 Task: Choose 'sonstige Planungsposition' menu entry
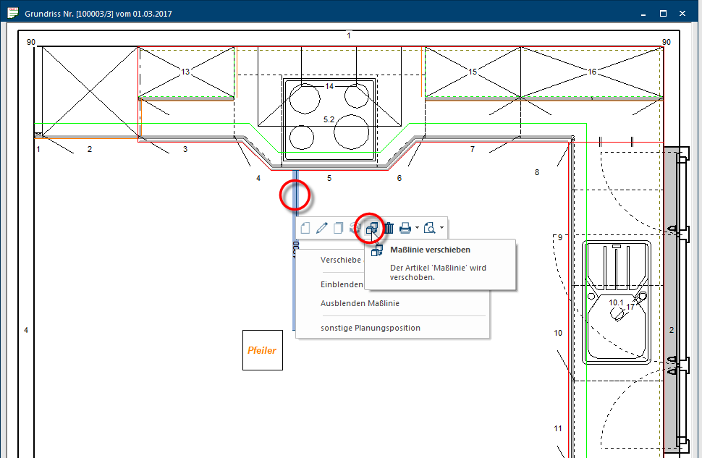[x=370, y=328]
